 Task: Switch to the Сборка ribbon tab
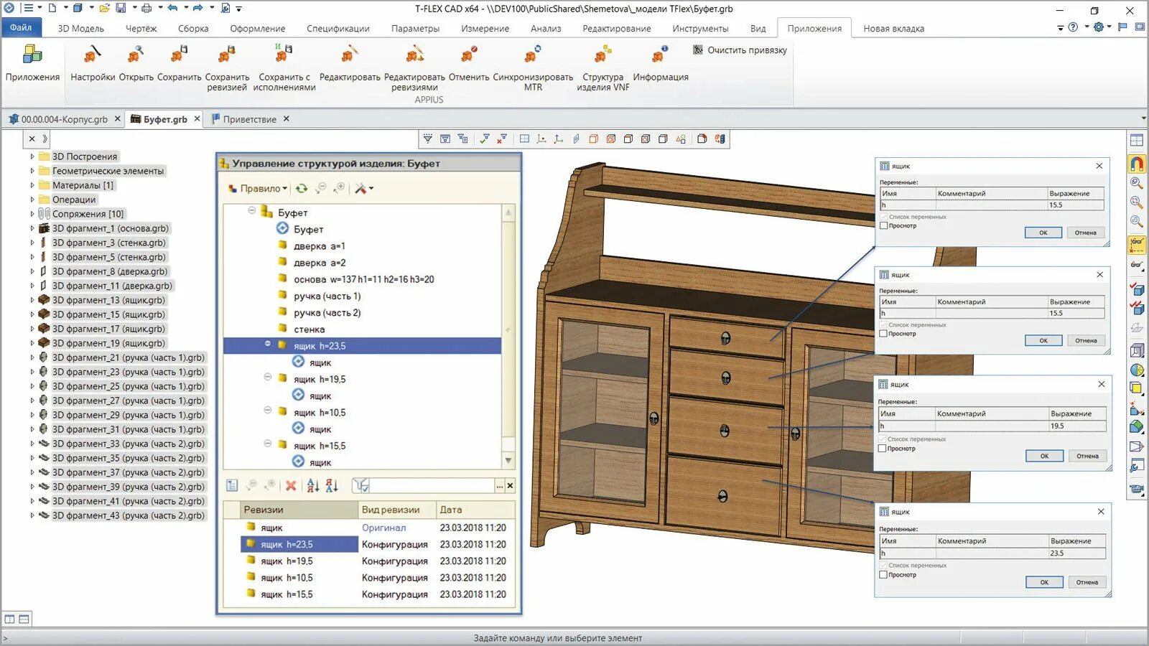tap(193, 29)
